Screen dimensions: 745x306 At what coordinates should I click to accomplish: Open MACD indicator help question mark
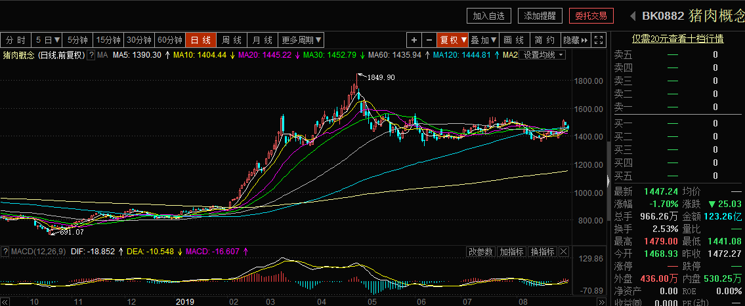click(x=4, y=252)
